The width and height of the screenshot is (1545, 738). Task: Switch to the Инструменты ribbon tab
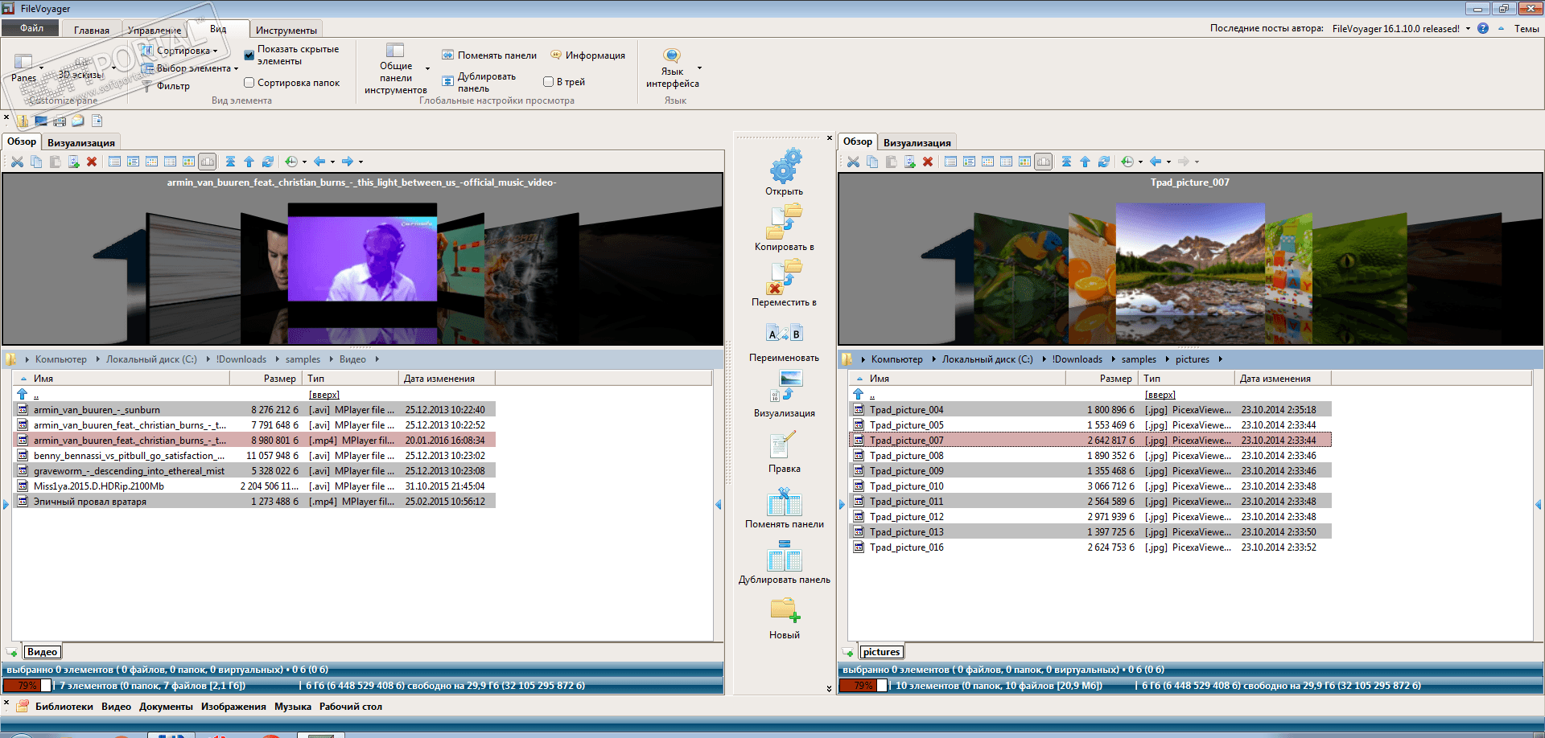pyautogui.click(x=286, y=31)
